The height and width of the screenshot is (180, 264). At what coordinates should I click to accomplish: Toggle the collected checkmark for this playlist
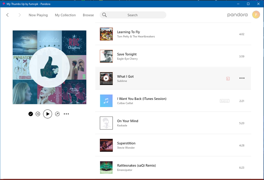click(31, 114)
